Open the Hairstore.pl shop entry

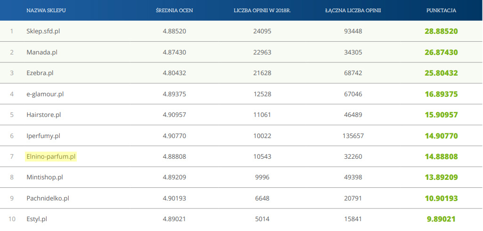[44, 115]
